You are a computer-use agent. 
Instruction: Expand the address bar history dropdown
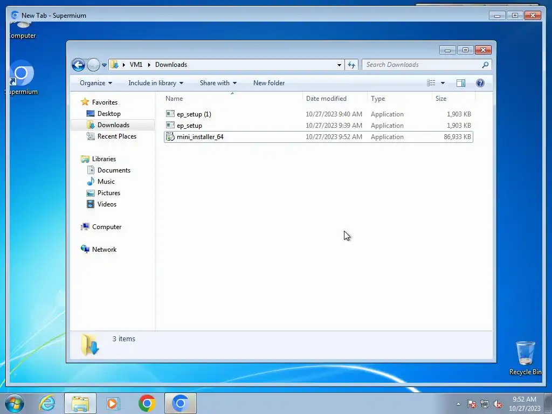[339, 65]
